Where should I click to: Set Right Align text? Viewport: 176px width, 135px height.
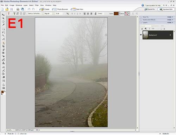click(91, 14)
